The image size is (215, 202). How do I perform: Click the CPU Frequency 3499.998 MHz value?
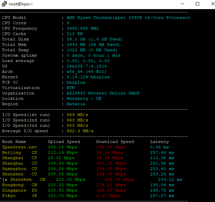82,28
